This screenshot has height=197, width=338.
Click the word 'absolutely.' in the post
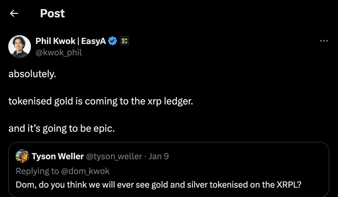pyautogui.click(x=32, y=74)
